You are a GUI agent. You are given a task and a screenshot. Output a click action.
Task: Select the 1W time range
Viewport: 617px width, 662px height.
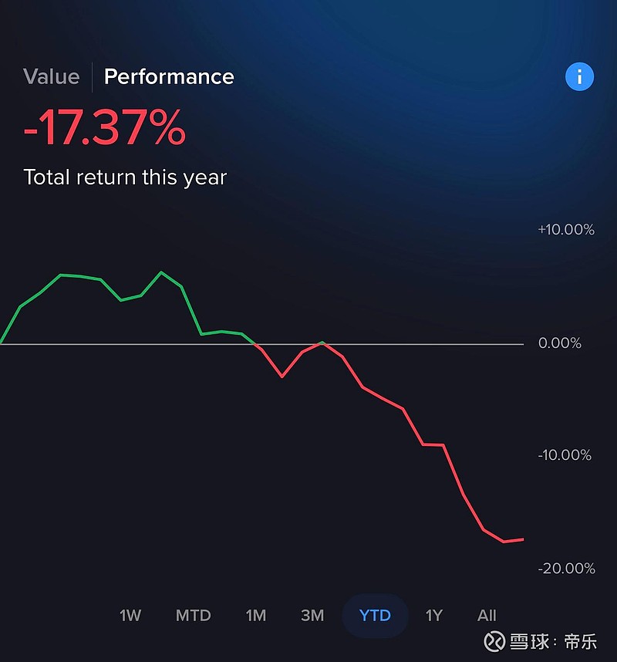click(x=130, y=616)
